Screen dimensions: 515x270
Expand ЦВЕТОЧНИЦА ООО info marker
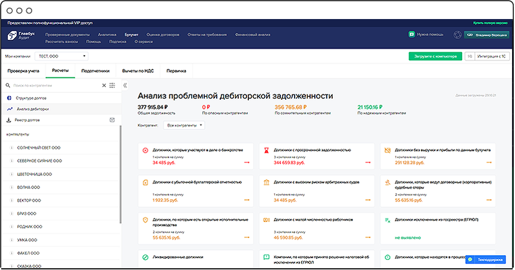(x=11, y=174)
